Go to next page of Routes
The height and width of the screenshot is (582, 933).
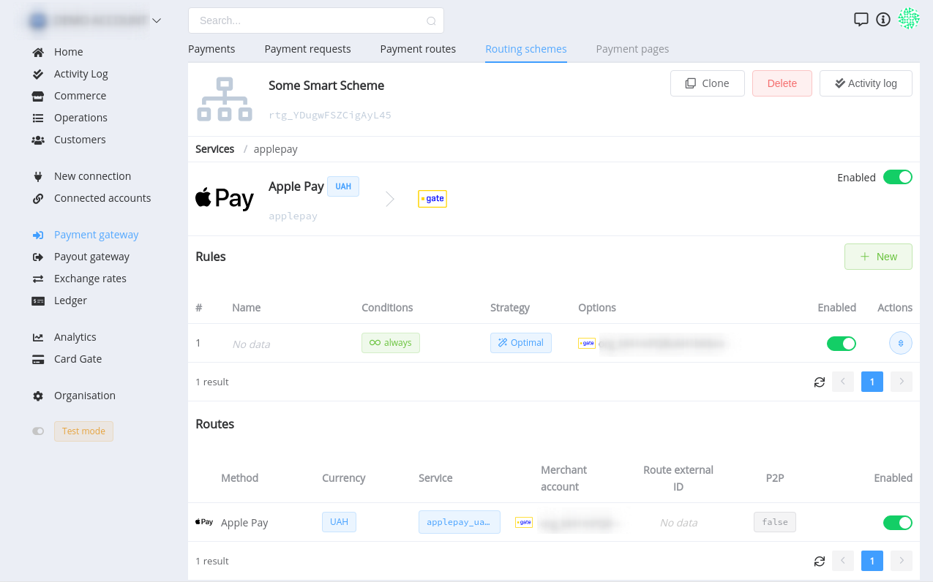pos(902,561)
